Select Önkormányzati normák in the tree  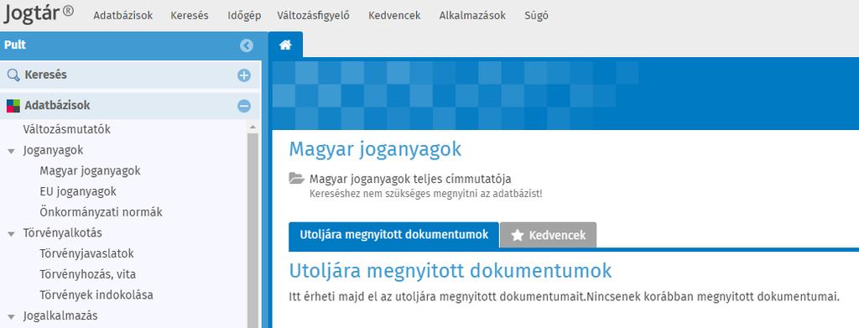point(101,212)
